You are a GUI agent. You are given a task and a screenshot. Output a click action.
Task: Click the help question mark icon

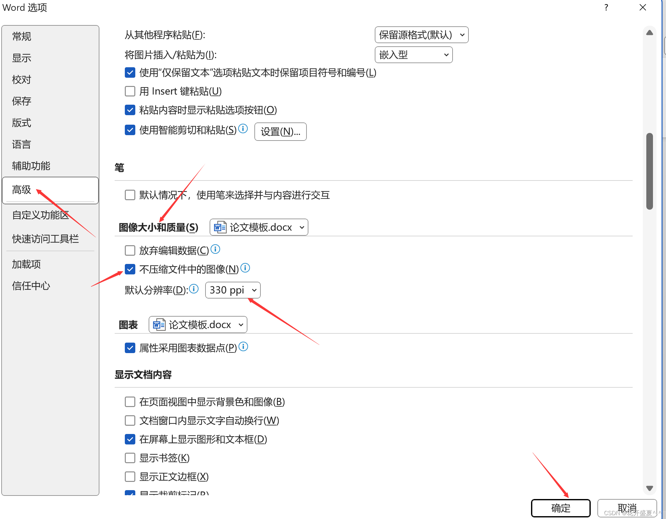click(x=606, y=8)
